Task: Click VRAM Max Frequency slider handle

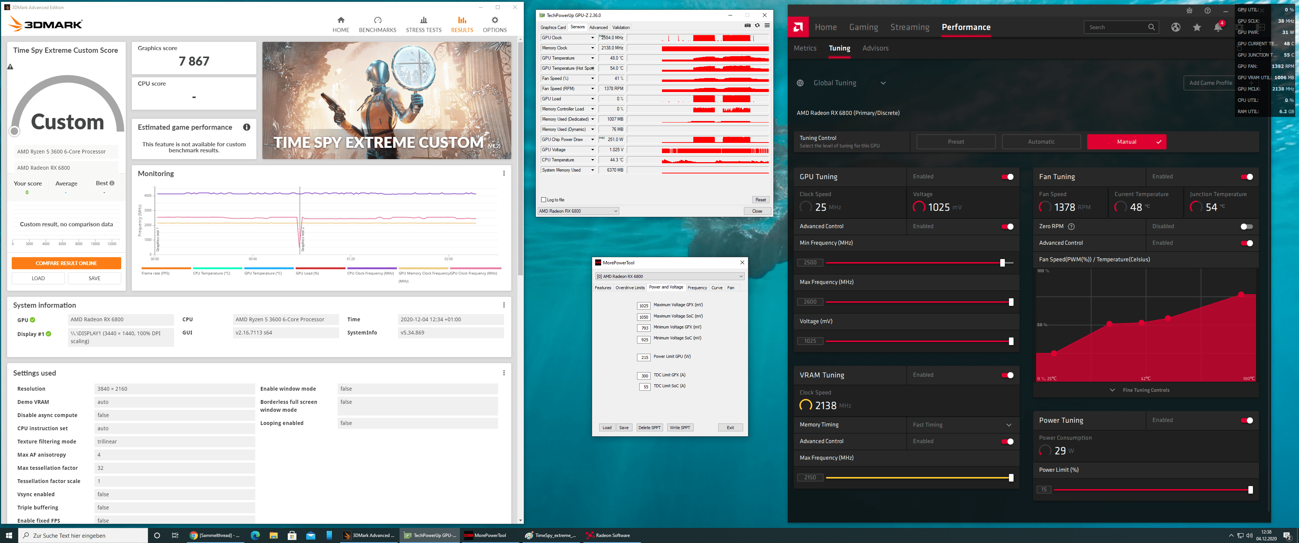Action: (x=1011, y=477)
